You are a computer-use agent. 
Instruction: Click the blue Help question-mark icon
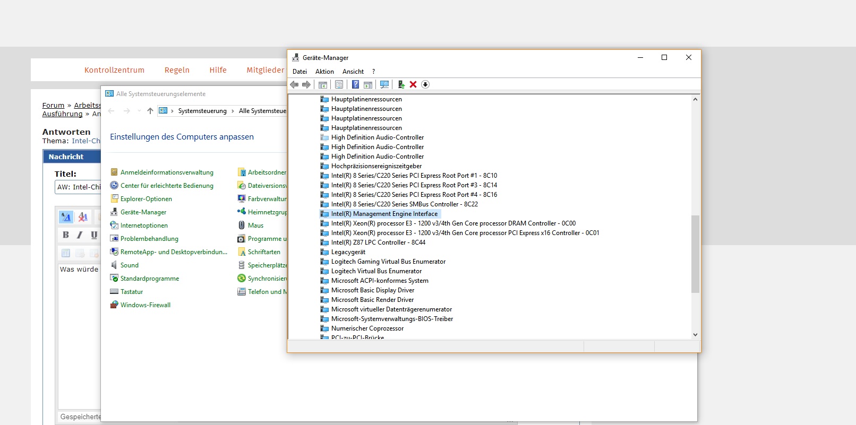pyautogui.click(x=355, y=84)
